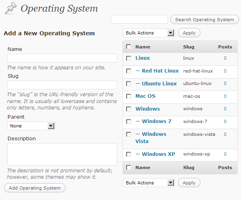Viewport: 241px width, 200px height.
Task: Focus the Slug input field
Action: pos(62,85)
